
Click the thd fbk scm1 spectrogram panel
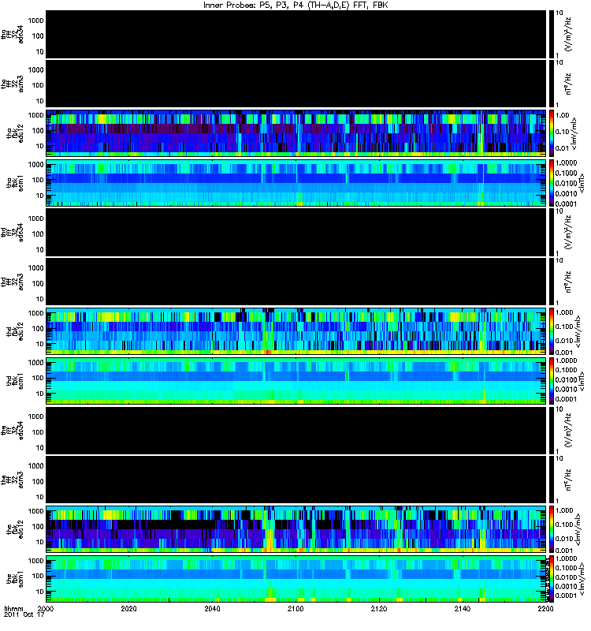[x=296, y=381]
